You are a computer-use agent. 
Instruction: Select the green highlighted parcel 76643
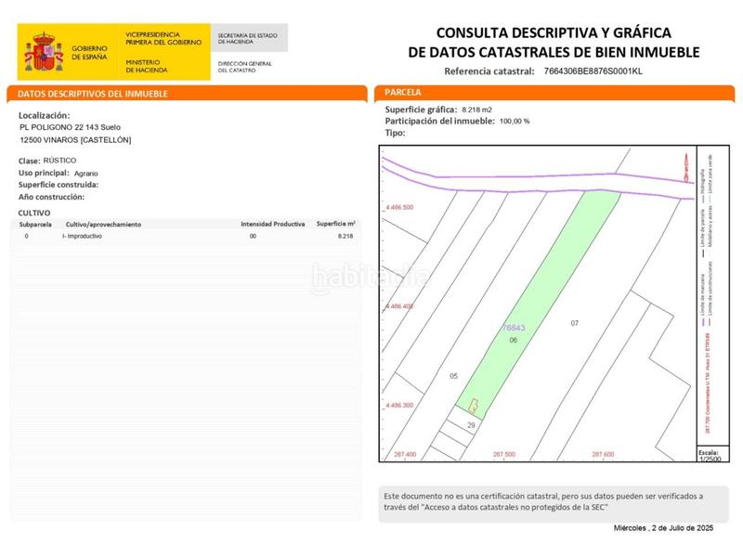515,325
